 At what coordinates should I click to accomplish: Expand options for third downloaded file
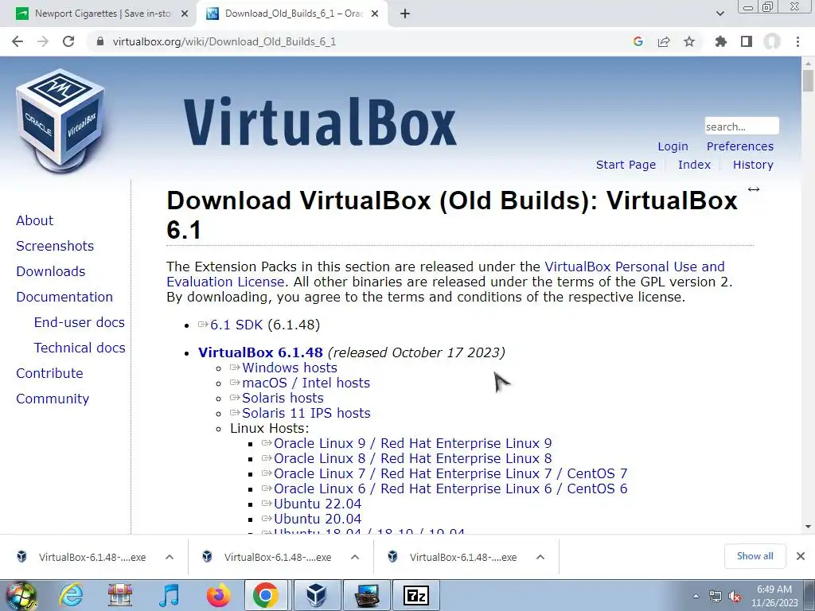540,557
